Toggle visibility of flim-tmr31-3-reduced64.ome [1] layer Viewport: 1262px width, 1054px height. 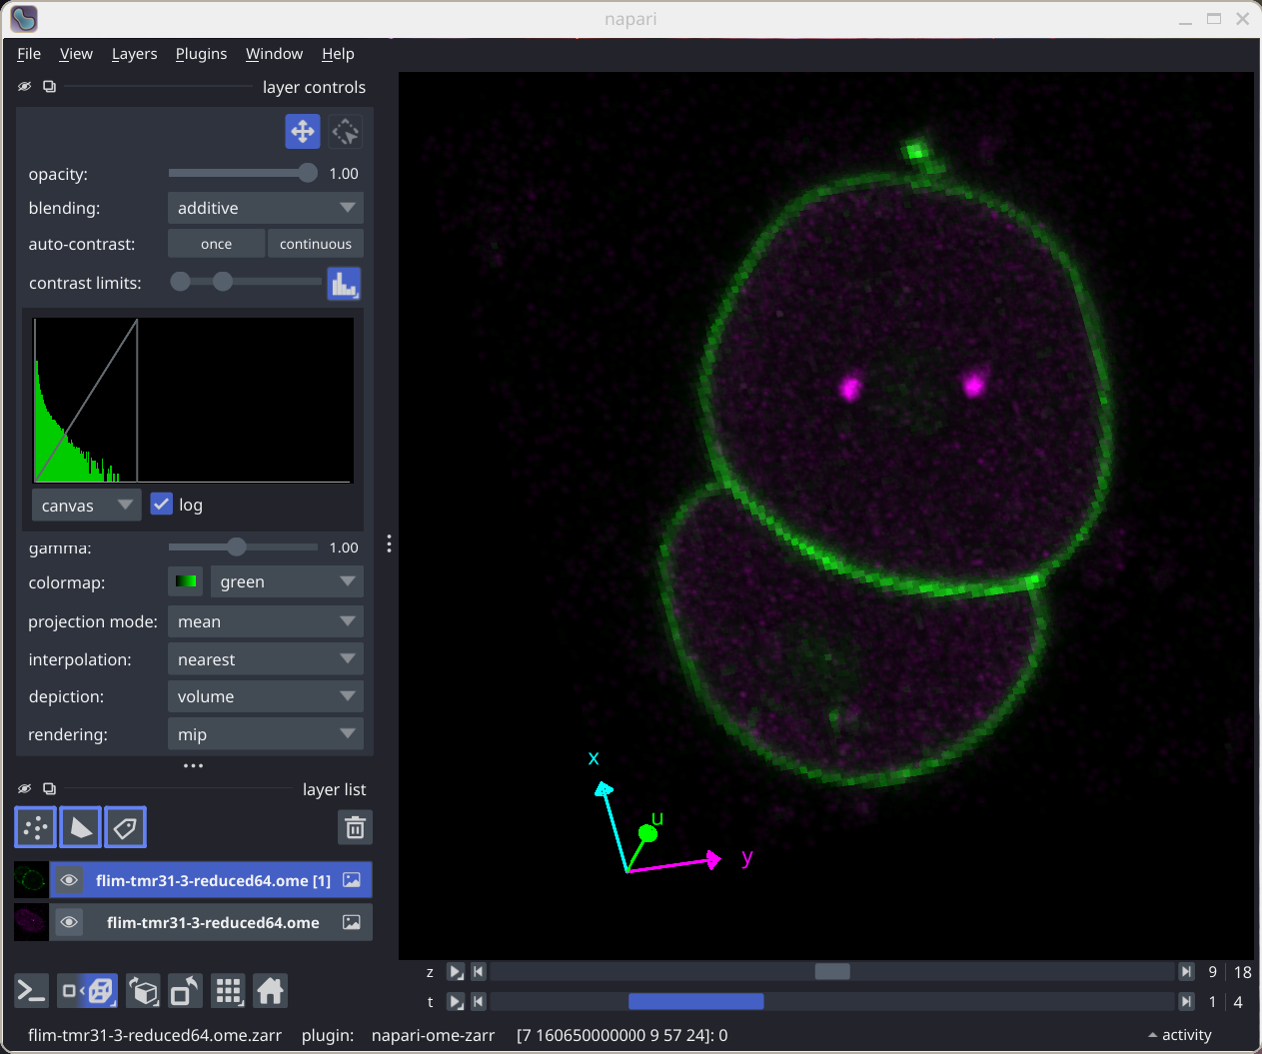[x=69, y=880]
